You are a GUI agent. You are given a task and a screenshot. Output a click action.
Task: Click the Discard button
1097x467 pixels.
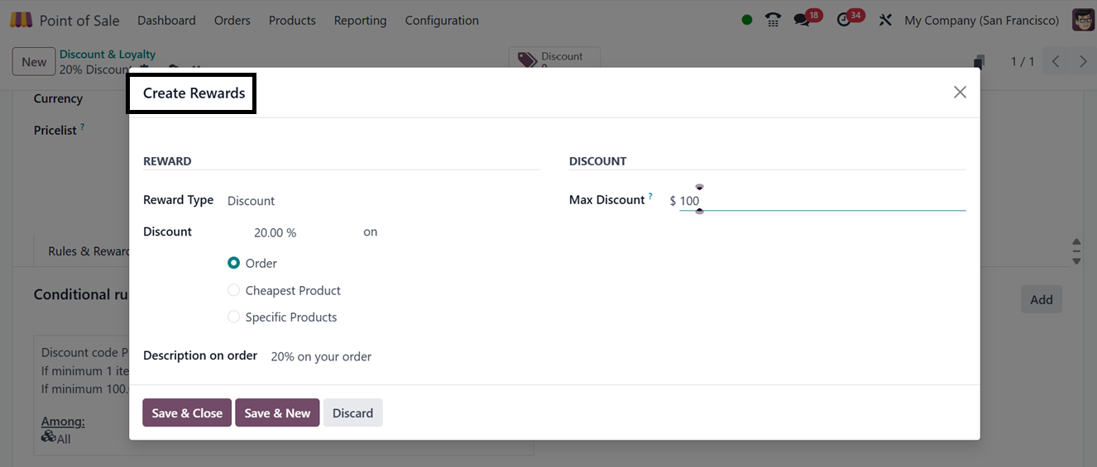click(x=352, y=413)
